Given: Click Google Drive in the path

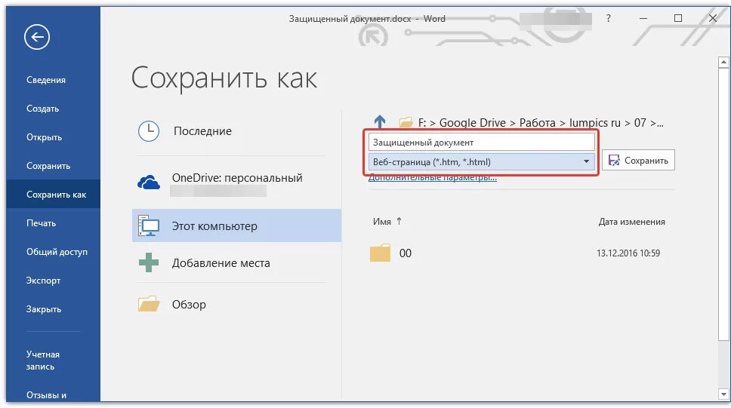Looking at the screenshot, I should 472,122.
